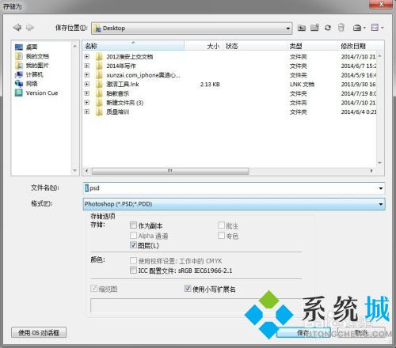This screenshot has width=396, height=348.
Task: Click the date 2013/9/30 of 激活工具
Action: click(358, 85)
